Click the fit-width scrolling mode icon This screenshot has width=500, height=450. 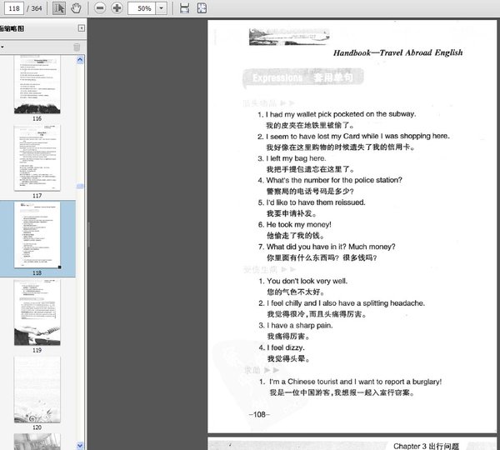[x=185, y=8]
